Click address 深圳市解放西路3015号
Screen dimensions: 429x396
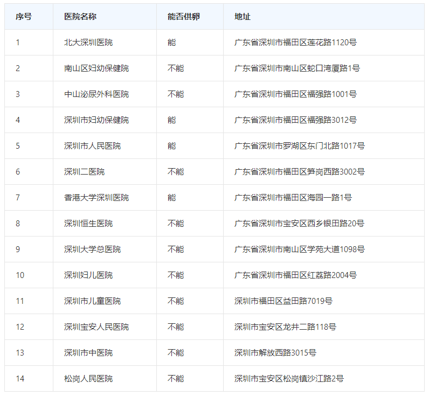pos(275,352)
